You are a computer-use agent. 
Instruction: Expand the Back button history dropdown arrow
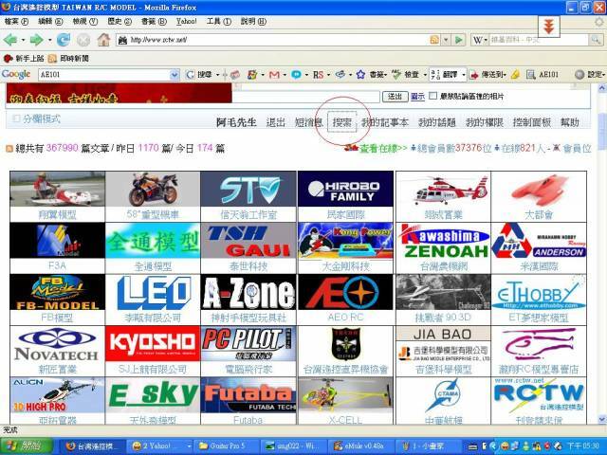click(x=23, y=40)
